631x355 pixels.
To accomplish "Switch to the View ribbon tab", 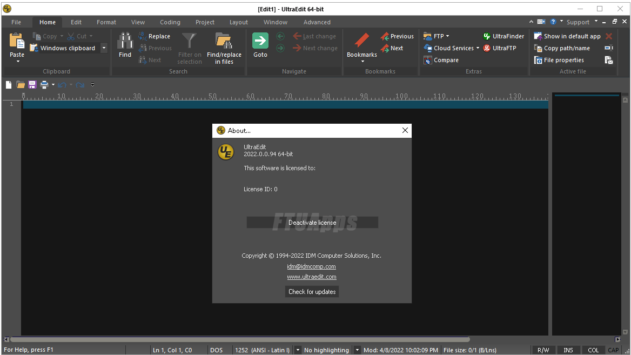I will click(x=138, y=22).
